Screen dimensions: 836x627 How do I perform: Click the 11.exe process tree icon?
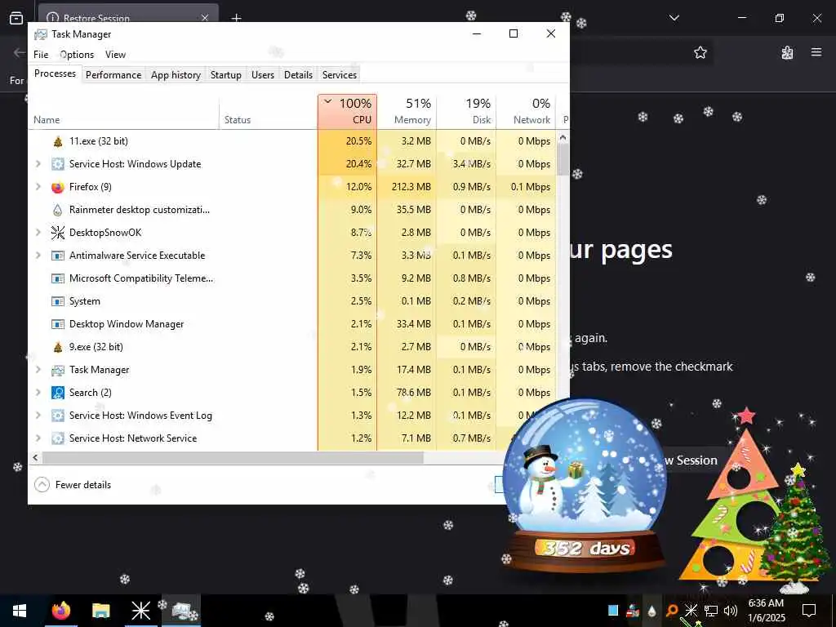coord(58,141)
